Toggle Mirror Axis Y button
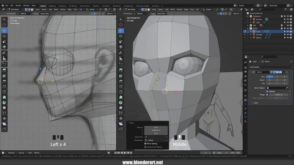Screen dimensions: 294x165 coord(277,77)
